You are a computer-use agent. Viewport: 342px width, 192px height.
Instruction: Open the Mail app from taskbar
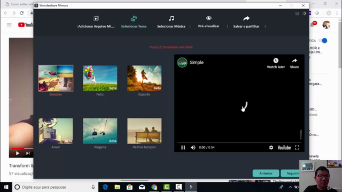142,187
